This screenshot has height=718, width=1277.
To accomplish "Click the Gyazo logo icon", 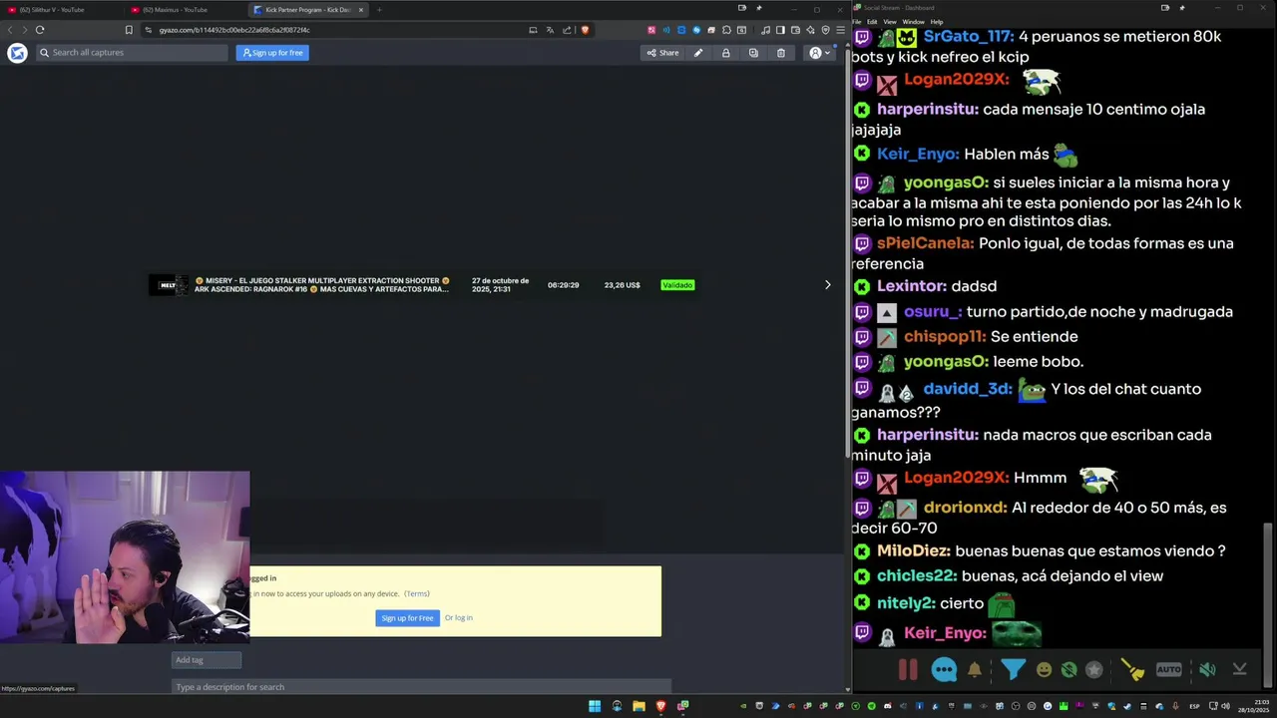I will [17, 53].
